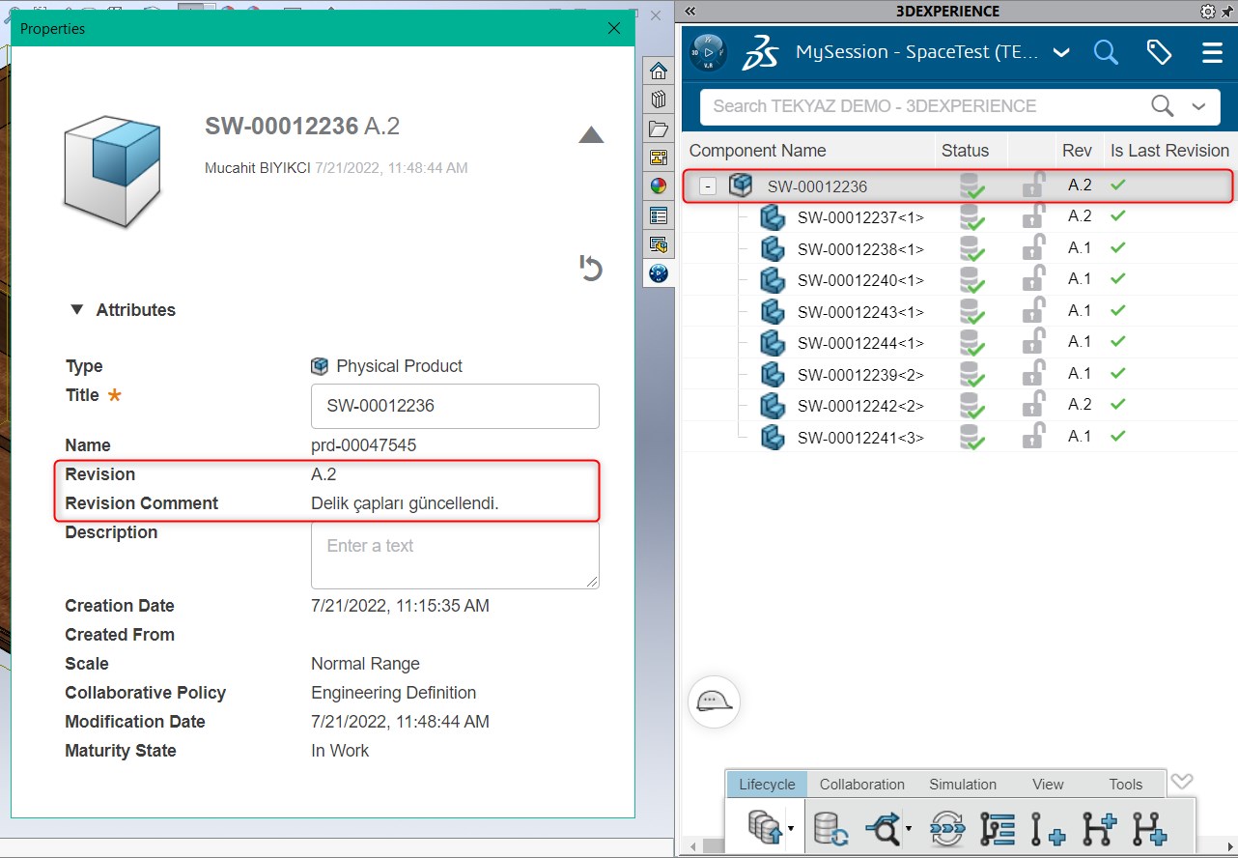Open Custom Properties sidebar icon

[659, 215]
